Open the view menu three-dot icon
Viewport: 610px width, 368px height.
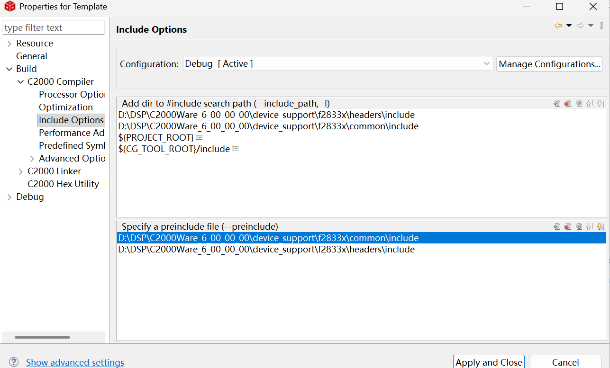tap(601, 26)
